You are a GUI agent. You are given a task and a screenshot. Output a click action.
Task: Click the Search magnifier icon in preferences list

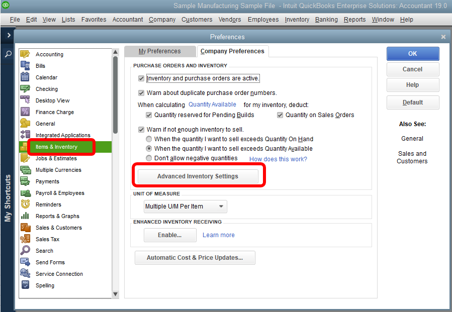coord(25,250)
